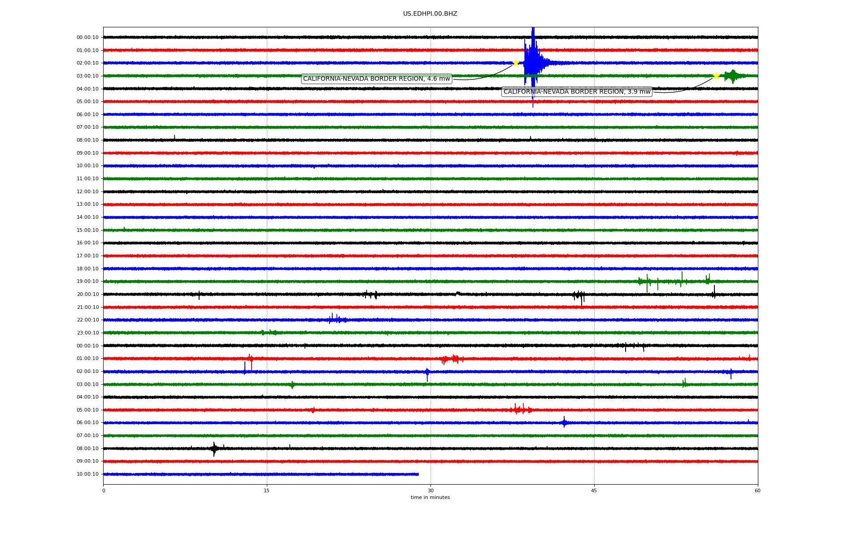This screenshot has height=538, width=861.
Task: Click the 22:00:10 row label
Action: (x=87, y=320)
